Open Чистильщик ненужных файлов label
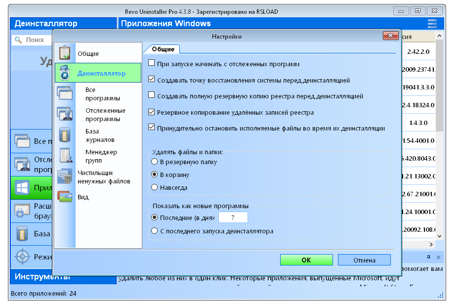 click(x=104, y=177)
